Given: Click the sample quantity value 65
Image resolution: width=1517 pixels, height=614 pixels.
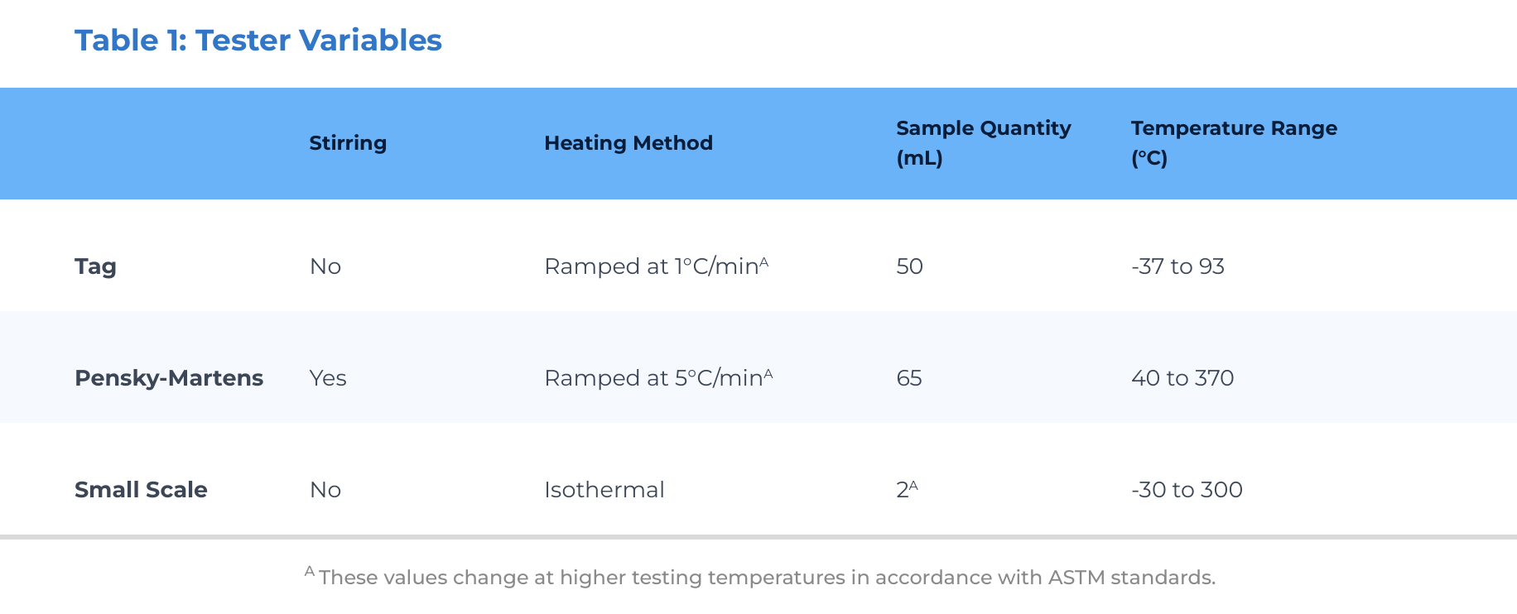Looking at the screenshot, I should [909, 378].
